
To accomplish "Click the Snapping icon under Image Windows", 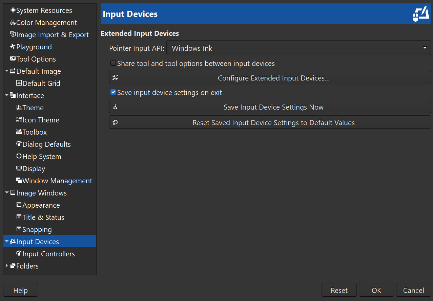I will (19, 230).
